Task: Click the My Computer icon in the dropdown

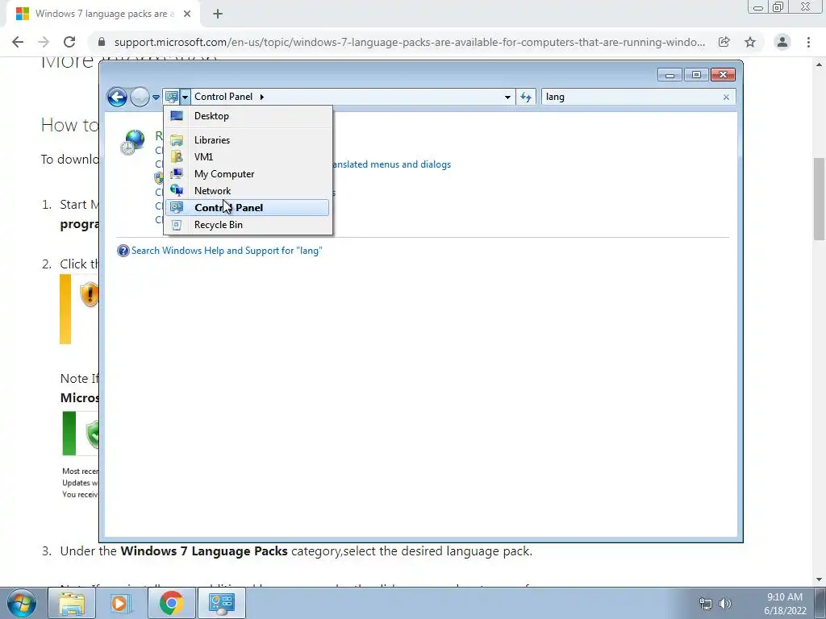Action: tap(177, 174)
